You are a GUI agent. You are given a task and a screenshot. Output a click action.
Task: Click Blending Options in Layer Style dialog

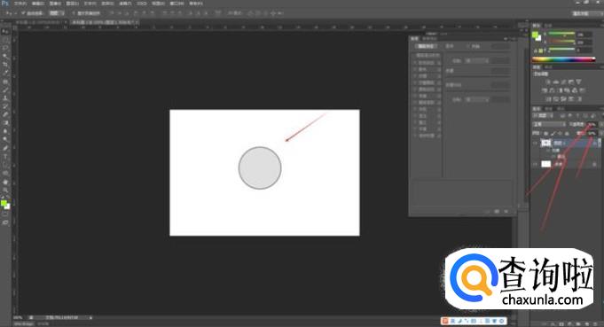(x=428, y=55)
